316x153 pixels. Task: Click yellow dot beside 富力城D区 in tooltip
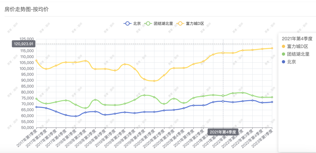[283, 46]
